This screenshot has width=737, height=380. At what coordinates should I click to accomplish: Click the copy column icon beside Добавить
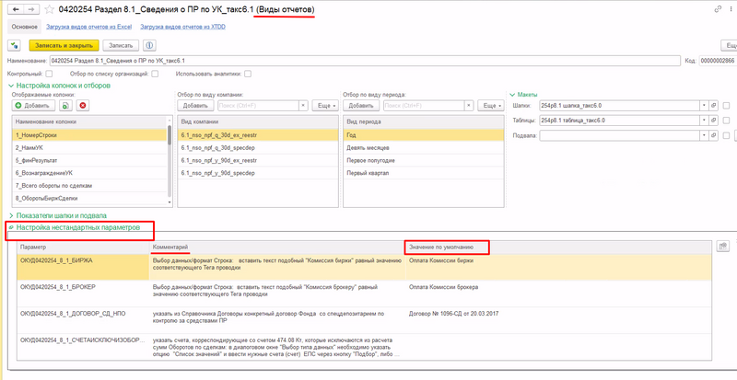(x=65, y=106)
